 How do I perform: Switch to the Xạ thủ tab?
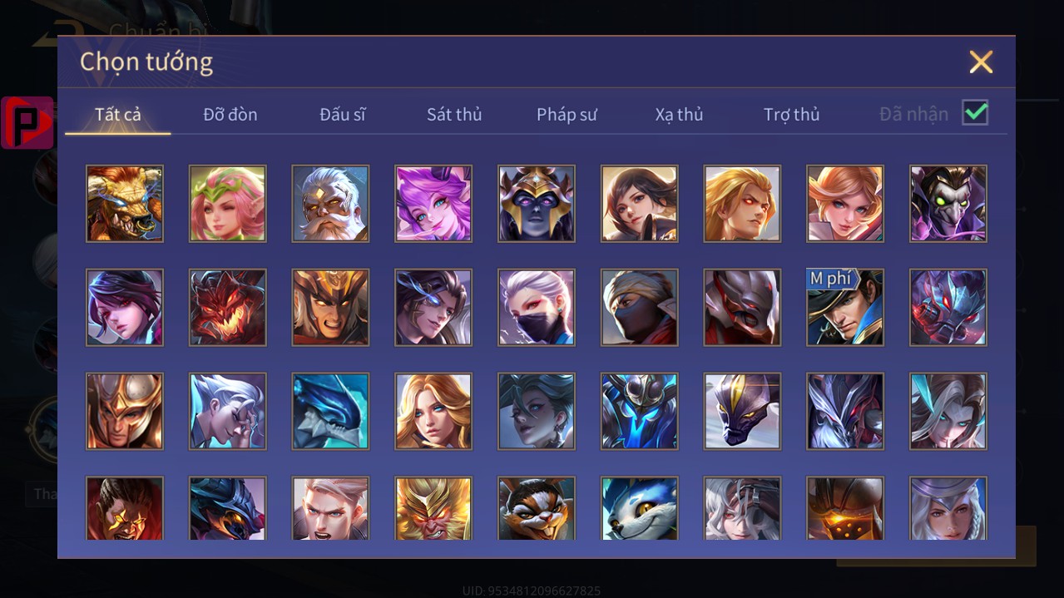point(679,115)
